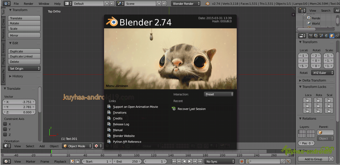Open the screen layout browse icon
This screenshot has width=340, height=165.
(68, 3)
